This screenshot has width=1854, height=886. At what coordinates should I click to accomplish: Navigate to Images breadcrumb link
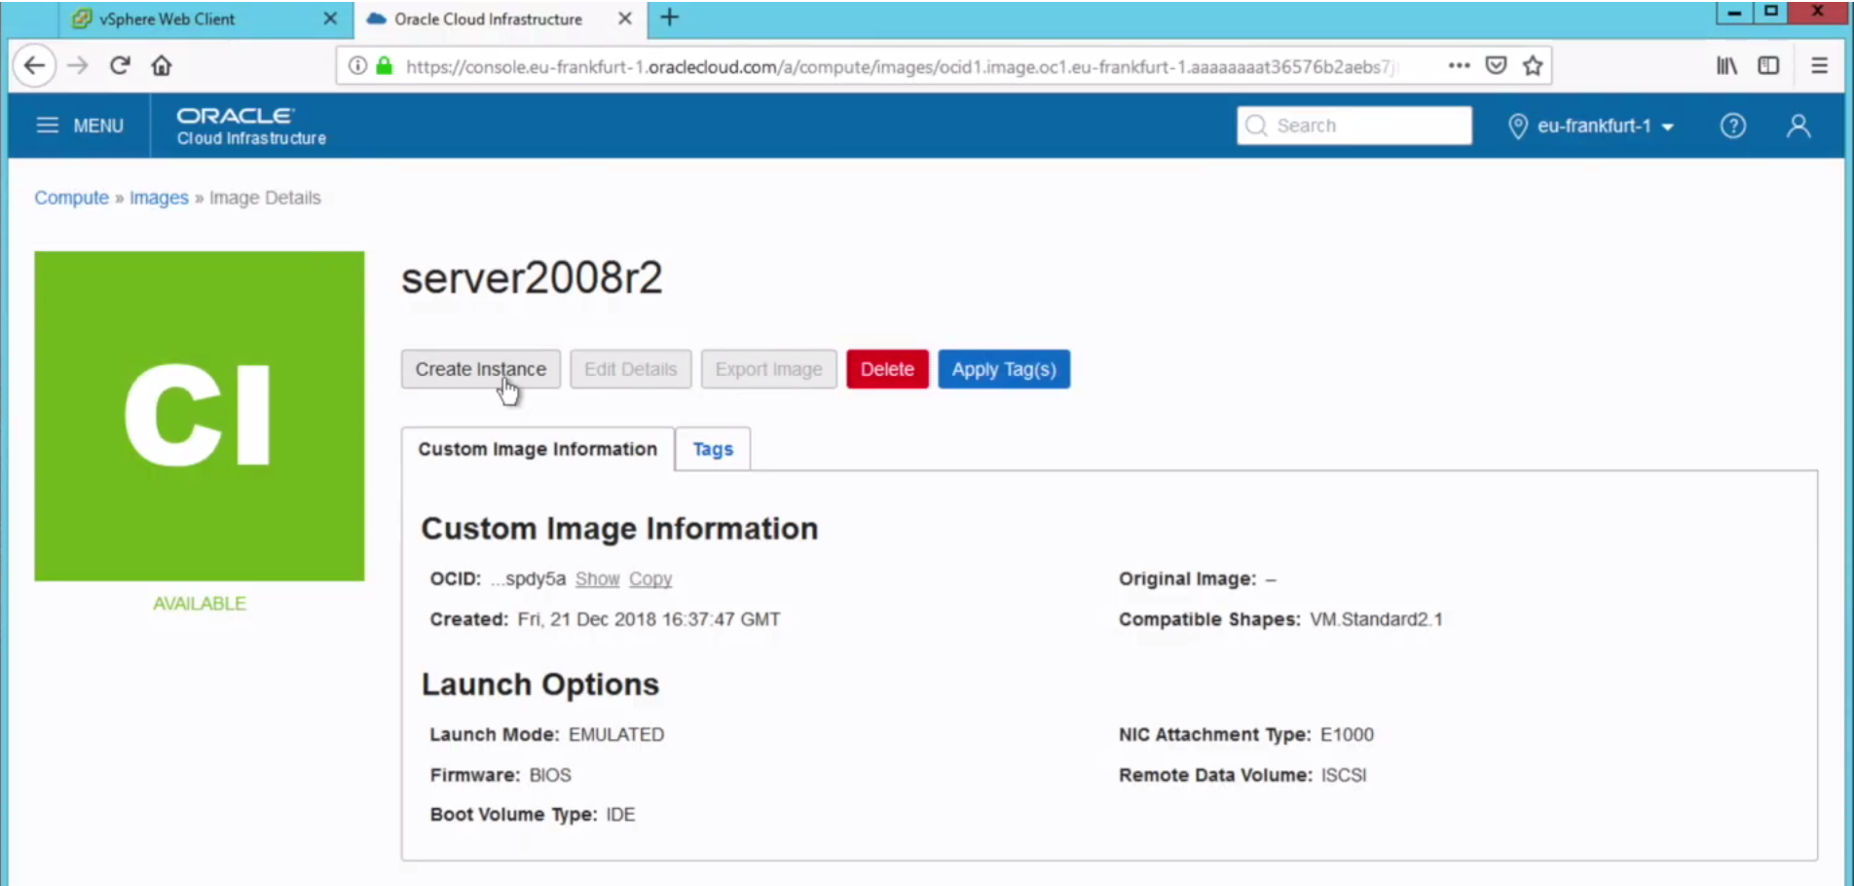pyautogui.click(x=159, y=198)
